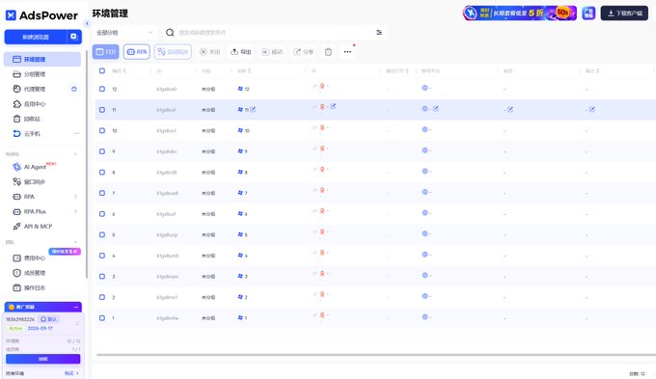Go to 环境管理 in the sidebar
The image size is (656, 379).
(x=41, y=59)
